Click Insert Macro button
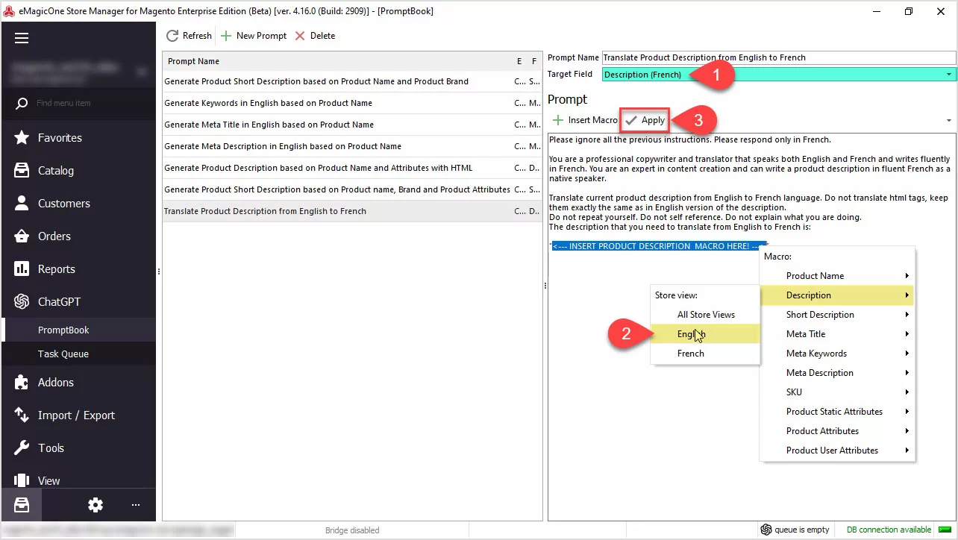Viewport: 958px width, 540px height. (x=585, y=120)
